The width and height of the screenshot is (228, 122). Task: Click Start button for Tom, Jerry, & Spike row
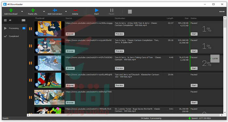click(194, 51)
